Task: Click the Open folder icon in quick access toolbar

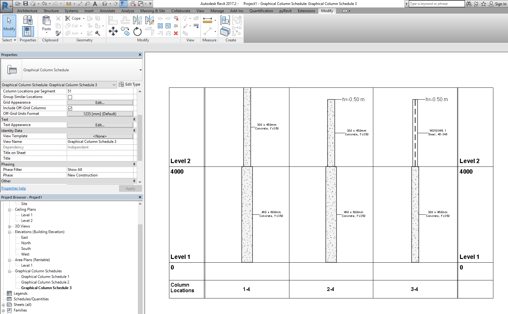Action: point(18,4)
